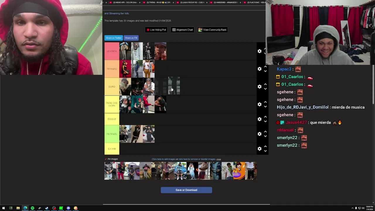Click link to remove or reorder images
Viewport: 375px width, 211px height.
[x=197, y=159]
